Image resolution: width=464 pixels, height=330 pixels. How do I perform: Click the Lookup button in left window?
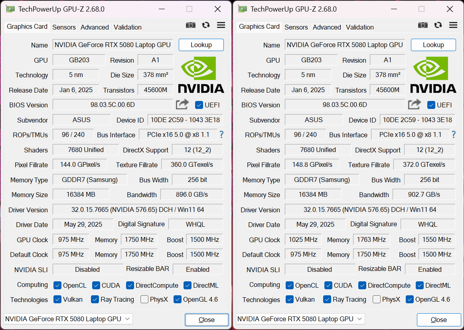point(201,45)
